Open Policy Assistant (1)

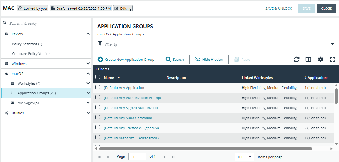27,44
